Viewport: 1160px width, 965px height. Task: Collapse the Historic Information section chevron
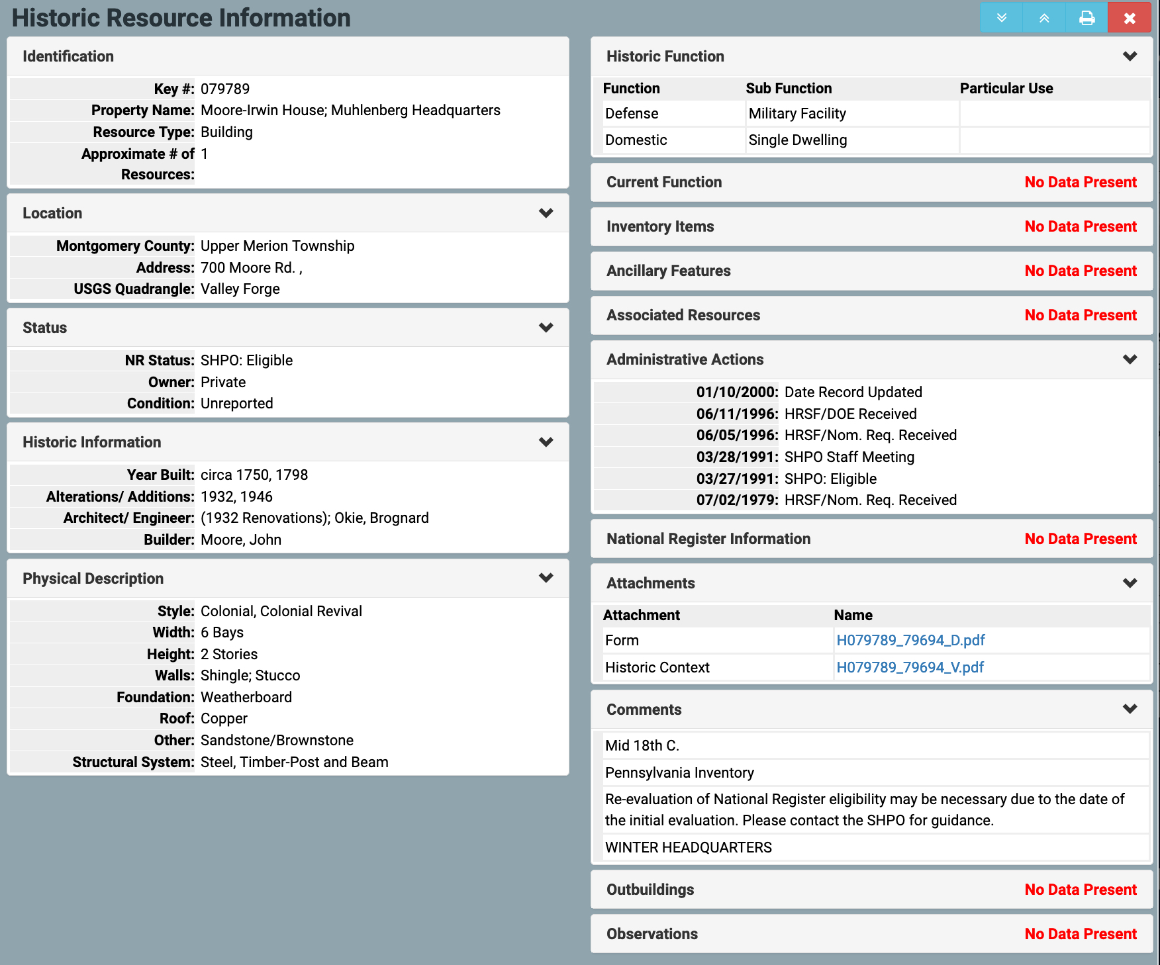coord(546,442)
